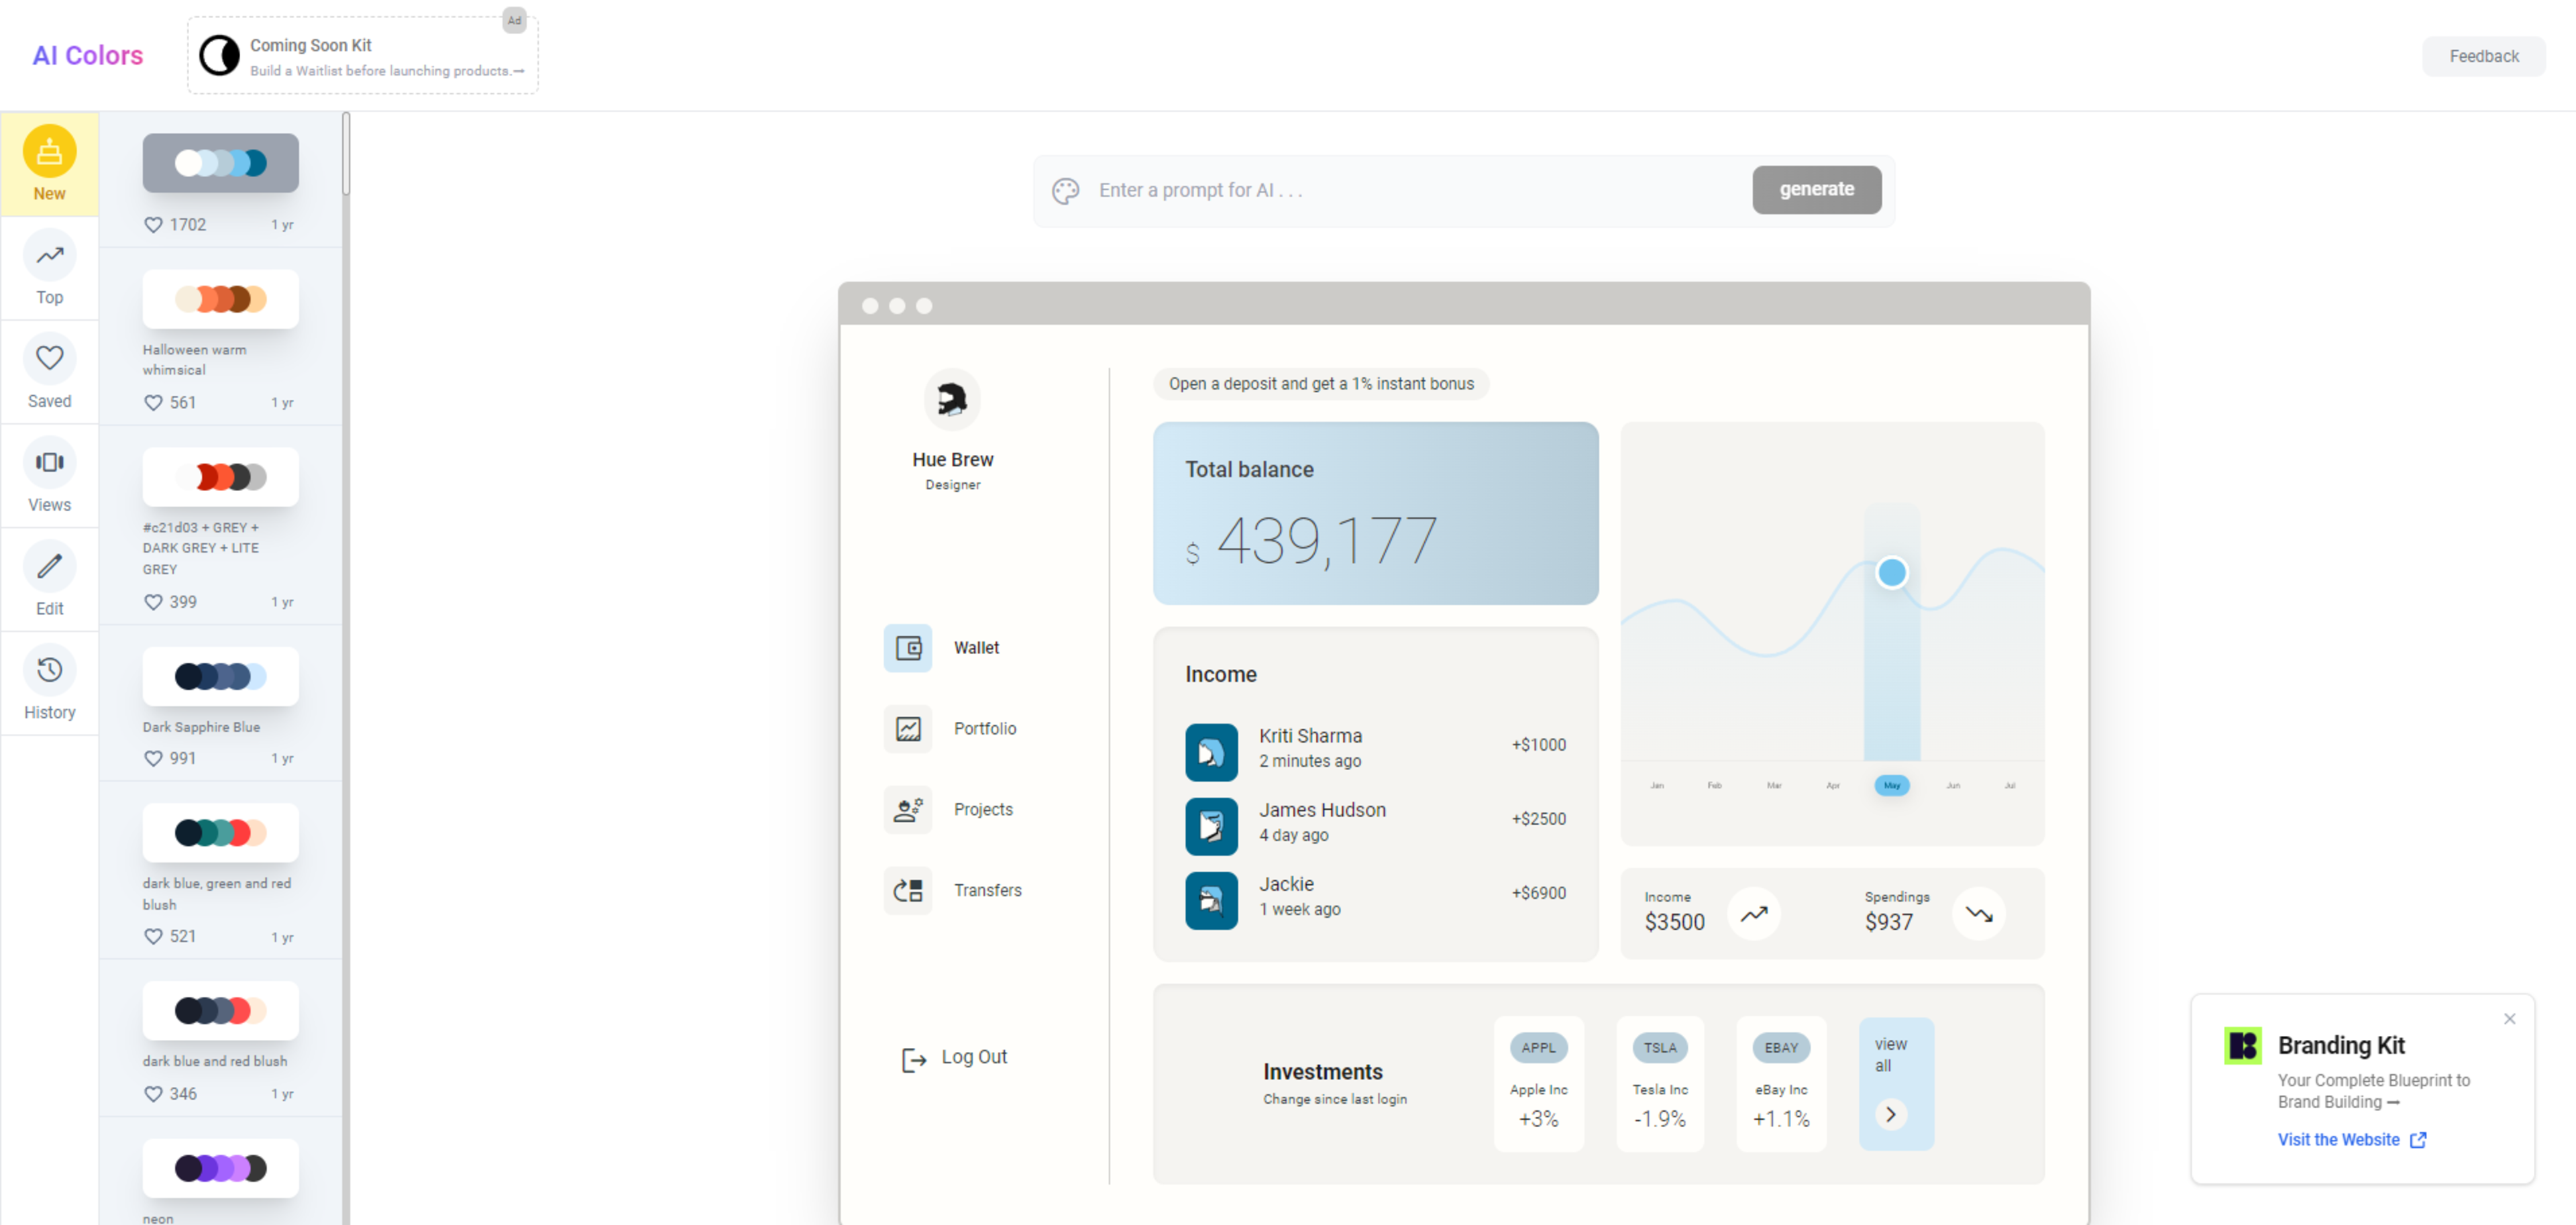
Task: Click James Hudson's avatar icon
Action: click(1211, 826)
